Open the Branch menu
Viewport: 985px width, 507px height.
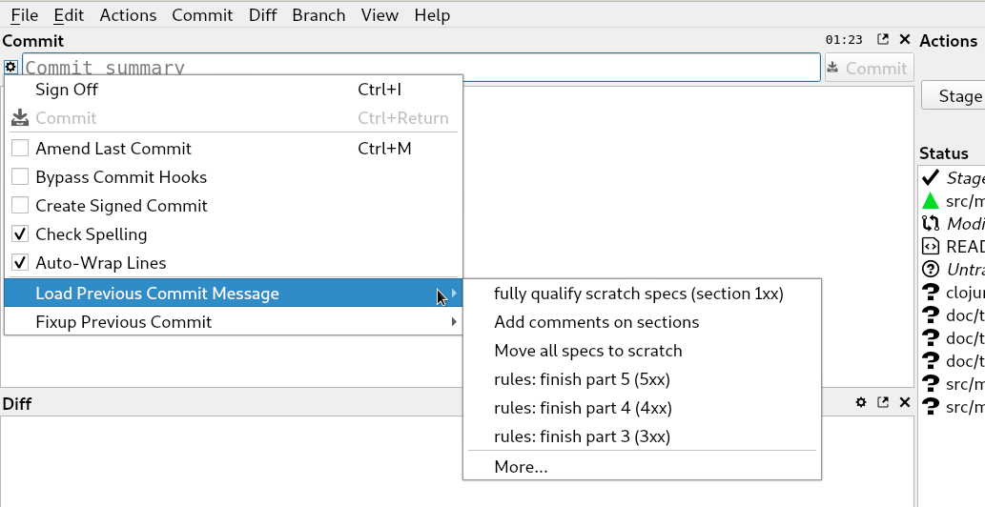tap(318, 15)
